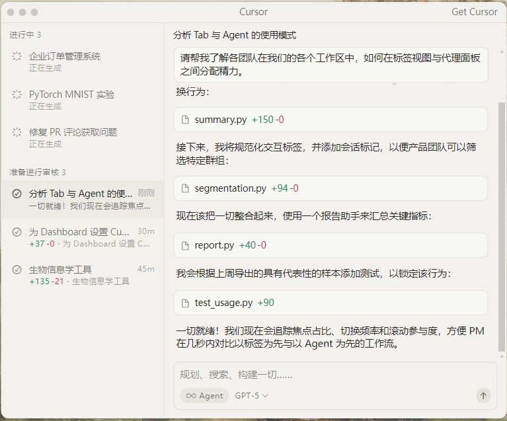507x421 pixels.
Task: Click the 规划、搜索、构建一切 input field
Action: click(335, 375)
